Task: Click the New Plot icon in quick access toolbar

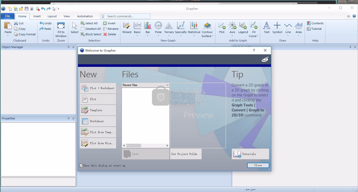Action: (10, 9)
